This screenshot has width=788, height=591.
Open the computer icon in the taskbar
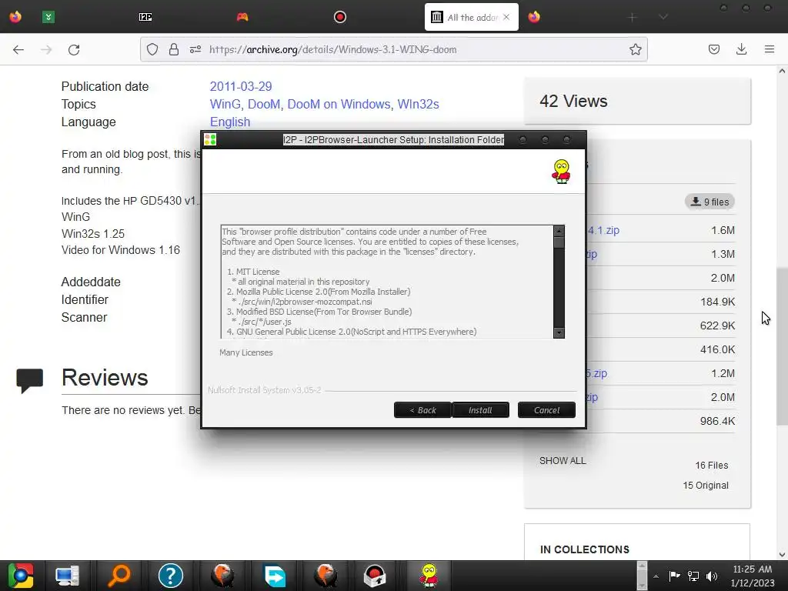(67, 576)
